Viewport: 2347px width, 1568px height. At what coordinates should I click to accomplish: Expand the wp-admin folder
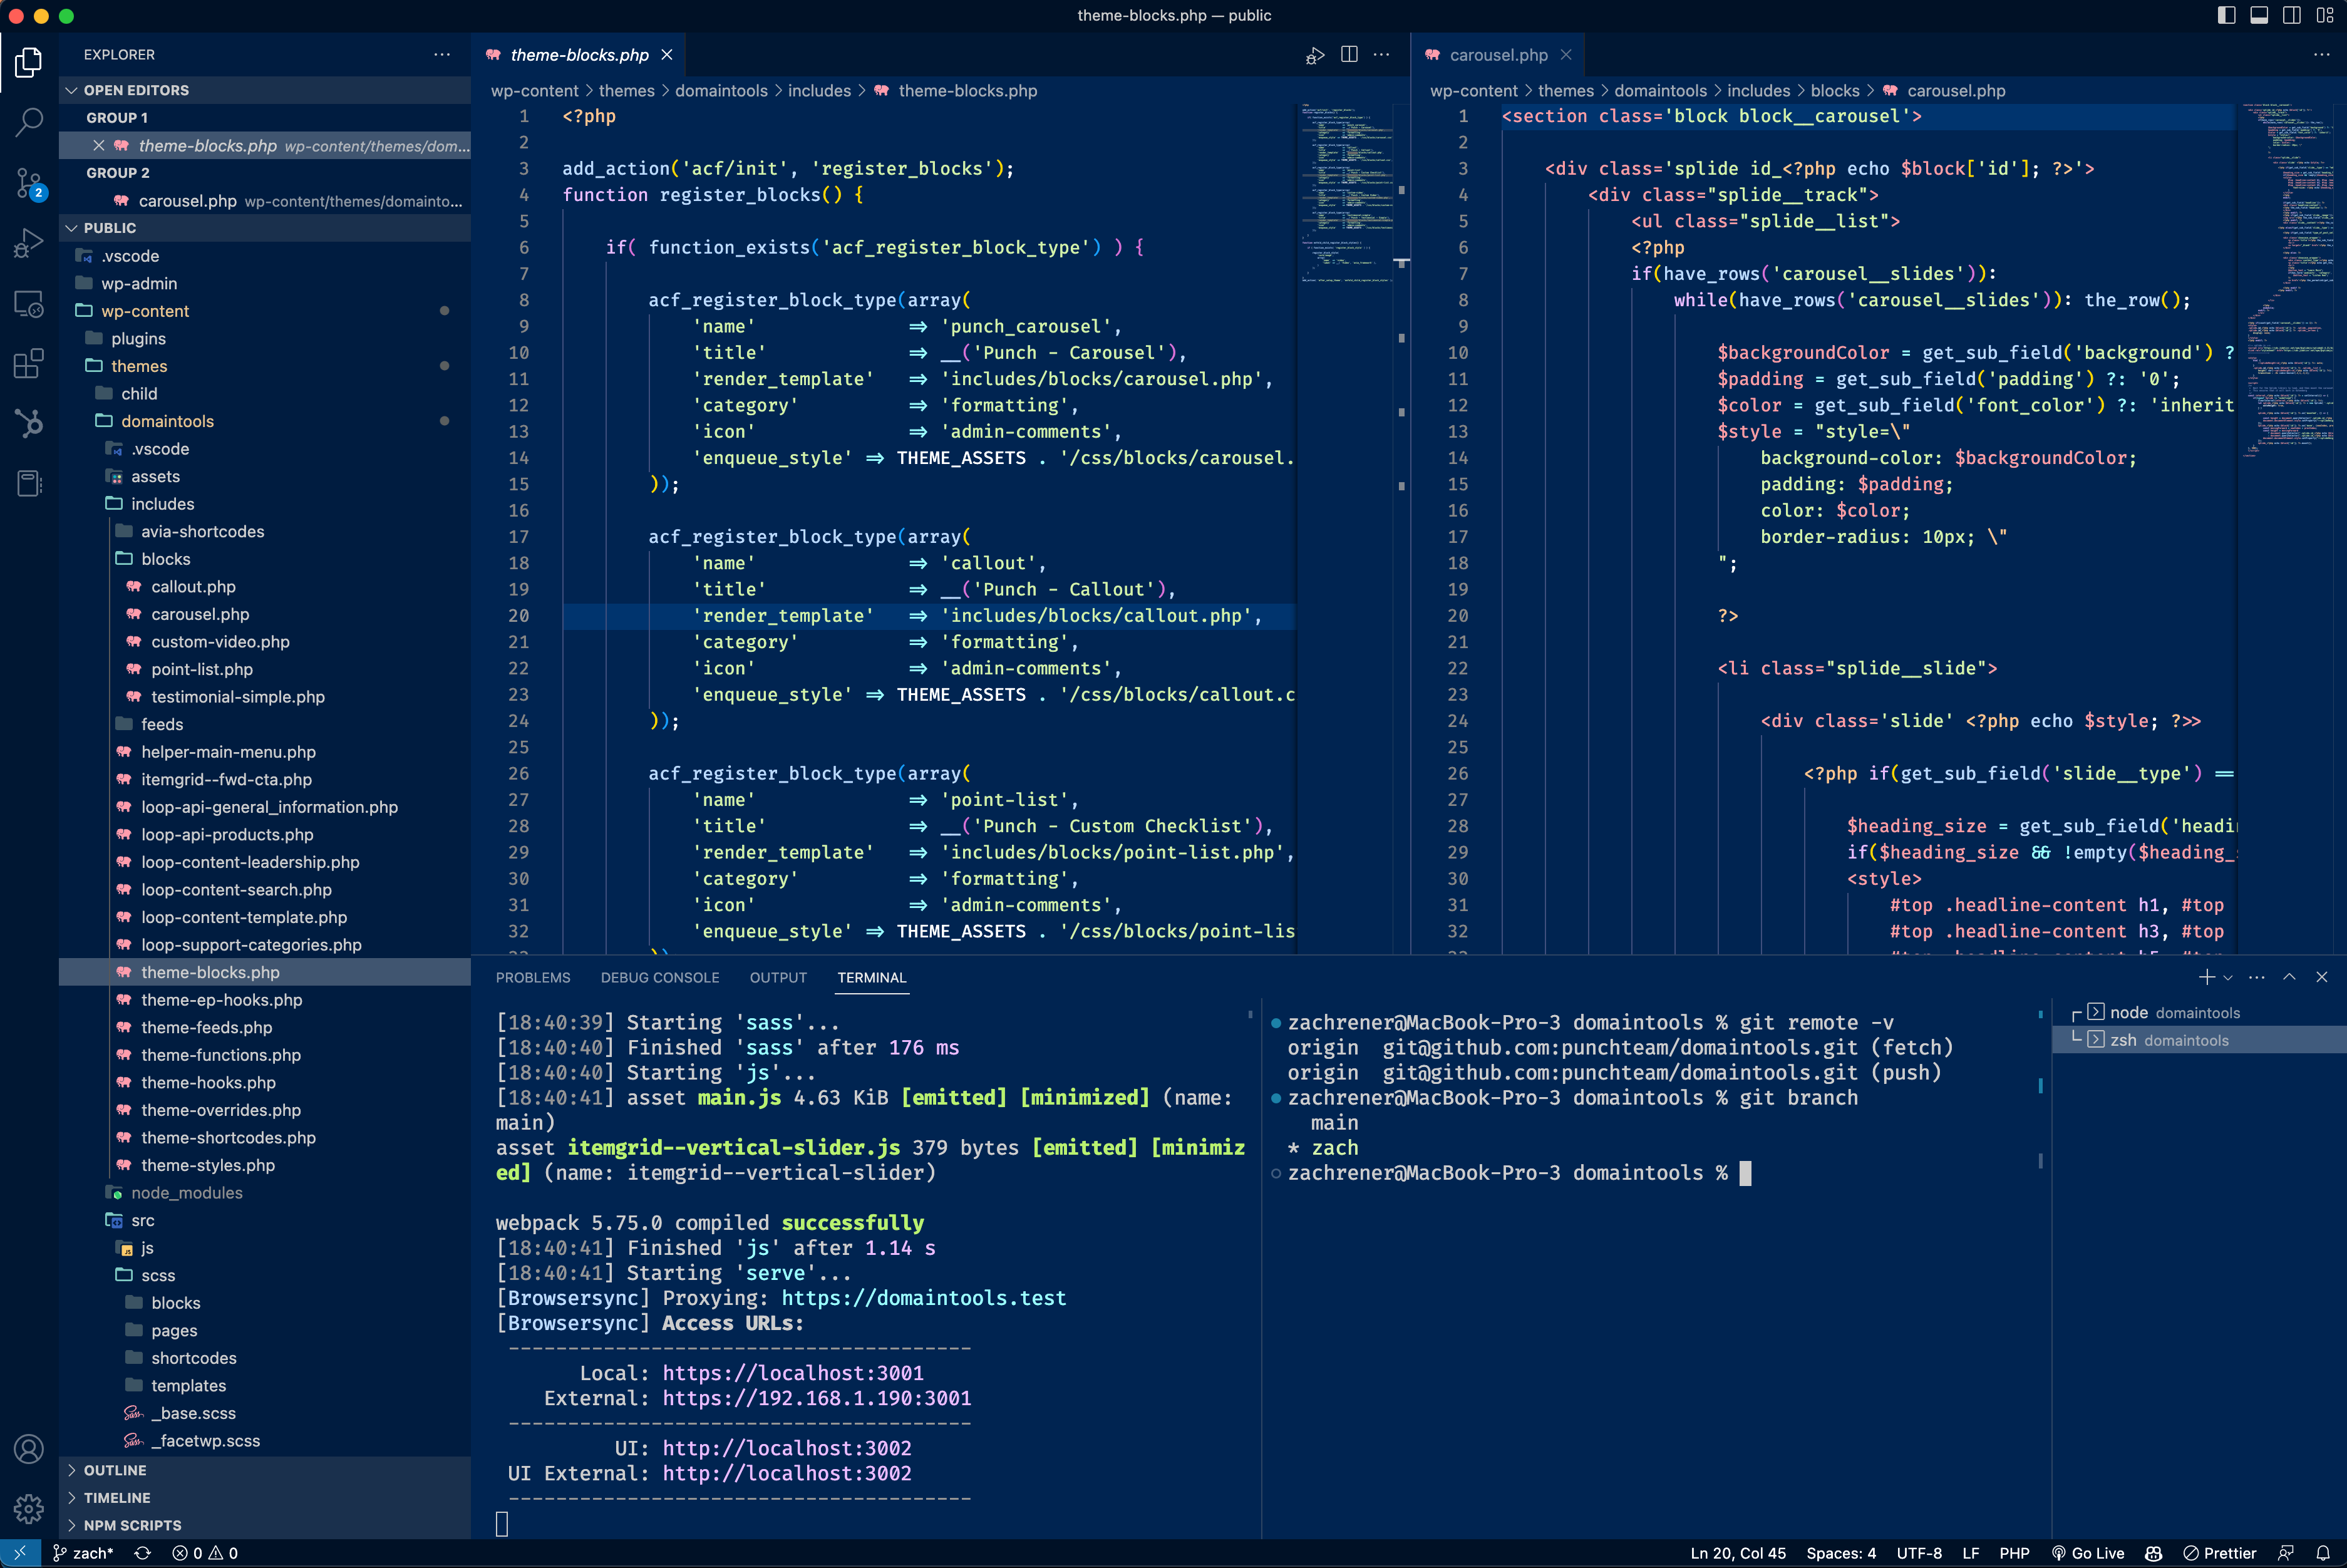click(x=265, y=284)
